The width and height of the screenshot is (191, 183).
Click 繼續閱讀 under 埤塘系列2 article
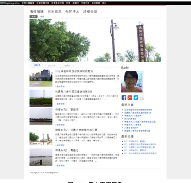point(60,145)
